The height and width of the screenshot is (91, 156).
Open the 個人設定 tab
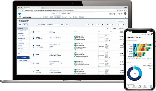pyautogui.click(x=75, y=17)
